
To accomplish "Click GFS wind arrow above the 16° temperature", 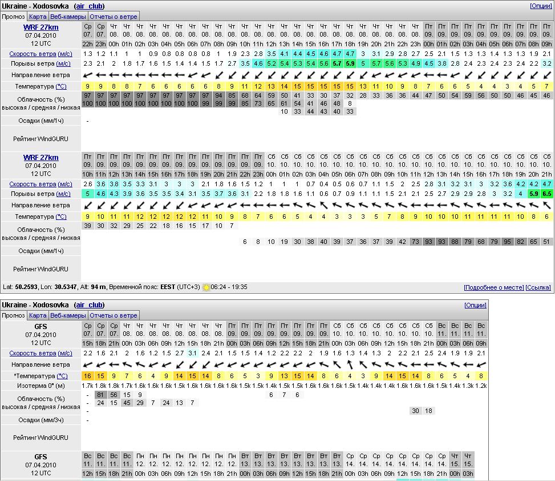I will coord(87,364).
